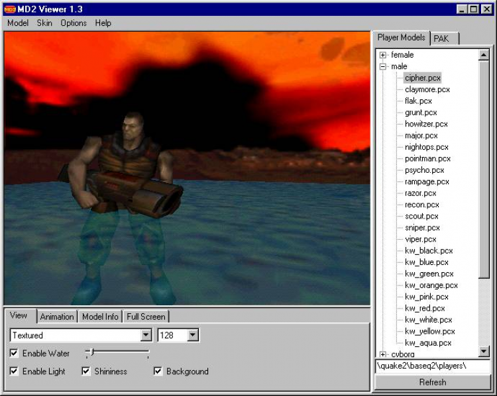Select scout.pcx skin

coord(421,217)
